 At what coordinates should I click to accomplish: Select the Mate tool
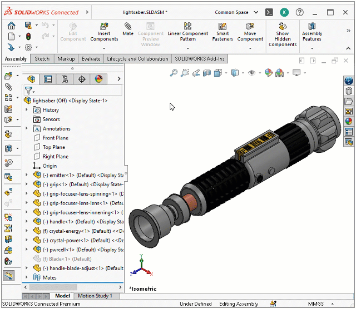[128, 29]
